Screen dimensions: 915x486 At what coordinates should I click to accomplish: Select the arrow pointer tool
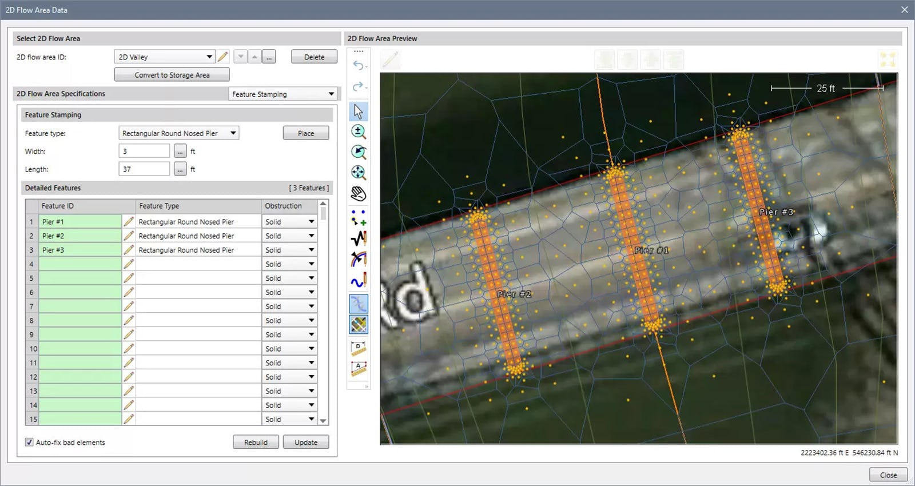click(358, 111)
